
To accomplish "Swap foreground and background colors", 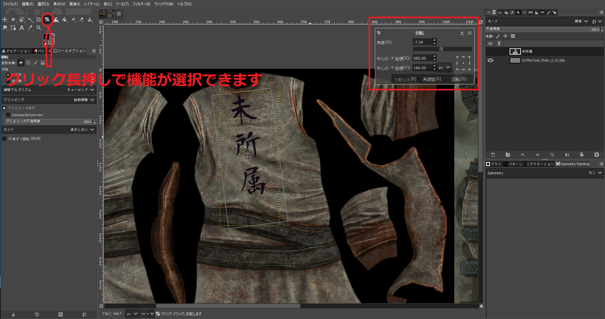I will click(54, 35).
